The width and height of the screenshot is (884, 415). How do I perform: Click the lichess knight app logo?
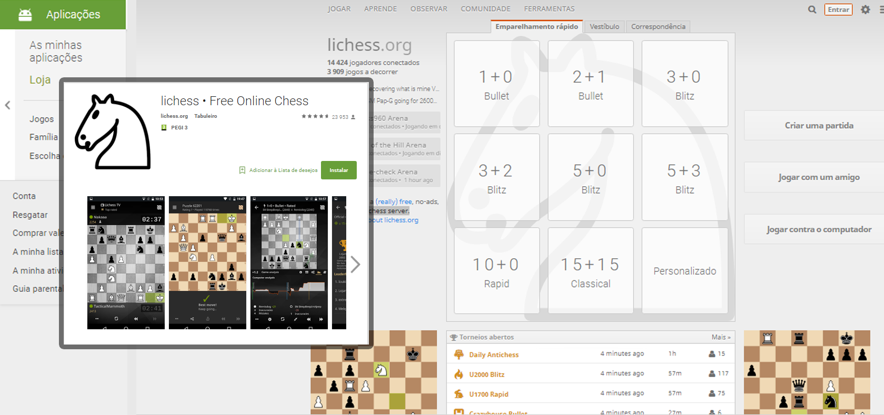(x=113, y=131)
